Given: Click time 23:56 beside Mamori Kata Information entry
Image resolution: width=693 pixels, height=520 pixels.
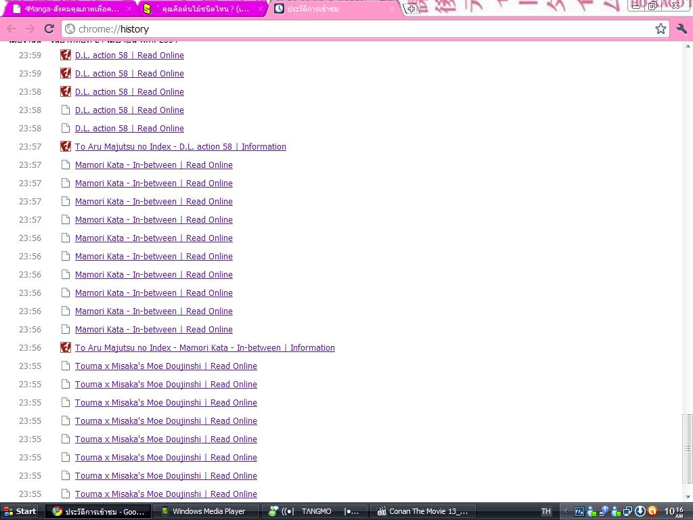Looking at the screenshot, I should click(x=30, y=348).
